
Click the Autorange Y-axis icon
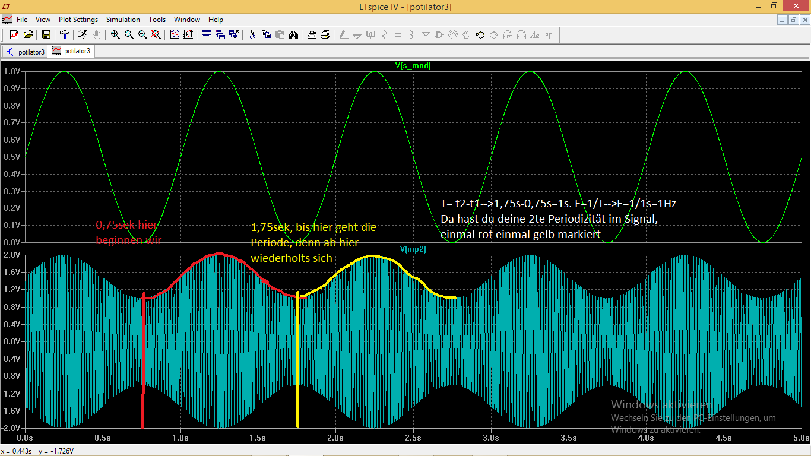[188, 35]
